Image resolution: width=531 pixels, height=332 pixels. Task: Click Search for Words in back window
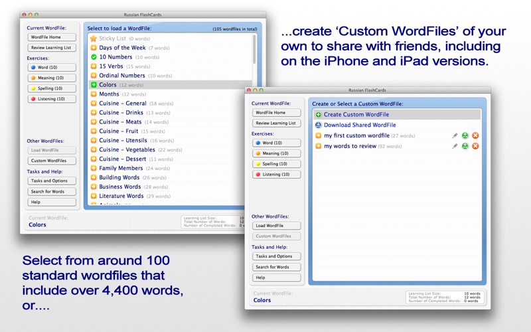coord(52,191)
